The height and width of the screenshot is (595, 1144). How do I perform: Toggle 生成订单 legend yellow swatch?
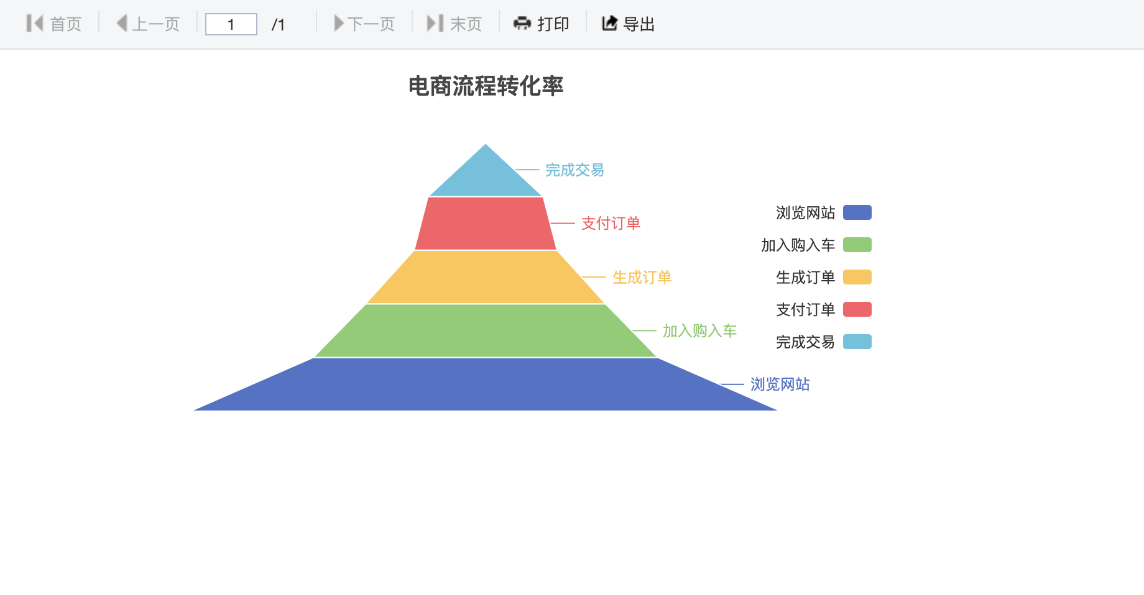(857, 277)
